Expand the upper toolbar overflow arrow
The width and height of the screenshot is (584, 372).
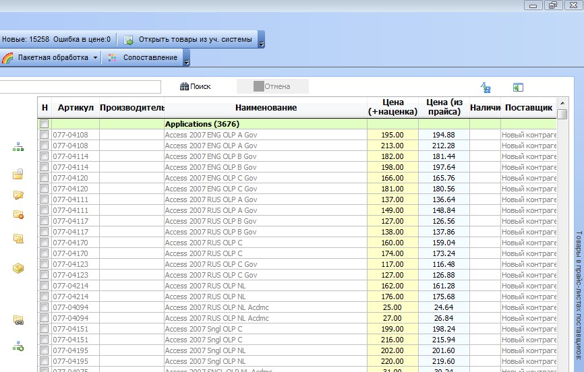[x=262, y=40]
